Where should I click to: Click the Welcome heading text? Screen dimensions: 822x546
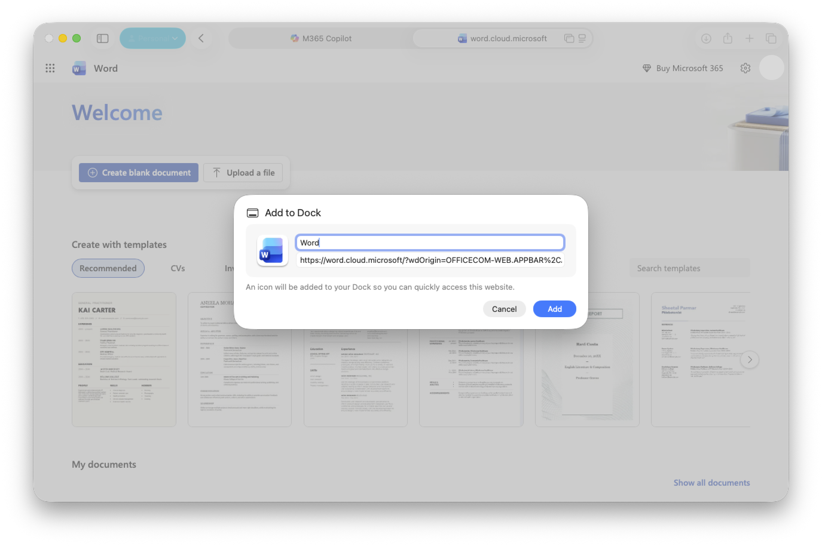coord(117,113)
